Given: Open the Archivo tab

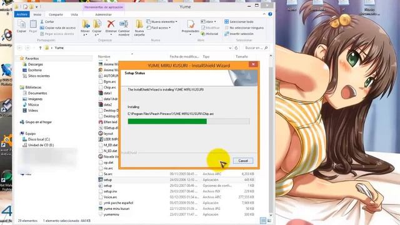Looking at the screenshot, I should 22,14.
